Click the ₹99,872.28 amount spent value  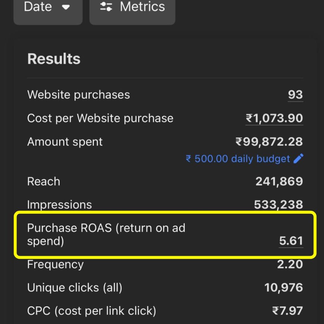[x=269, y=142]
